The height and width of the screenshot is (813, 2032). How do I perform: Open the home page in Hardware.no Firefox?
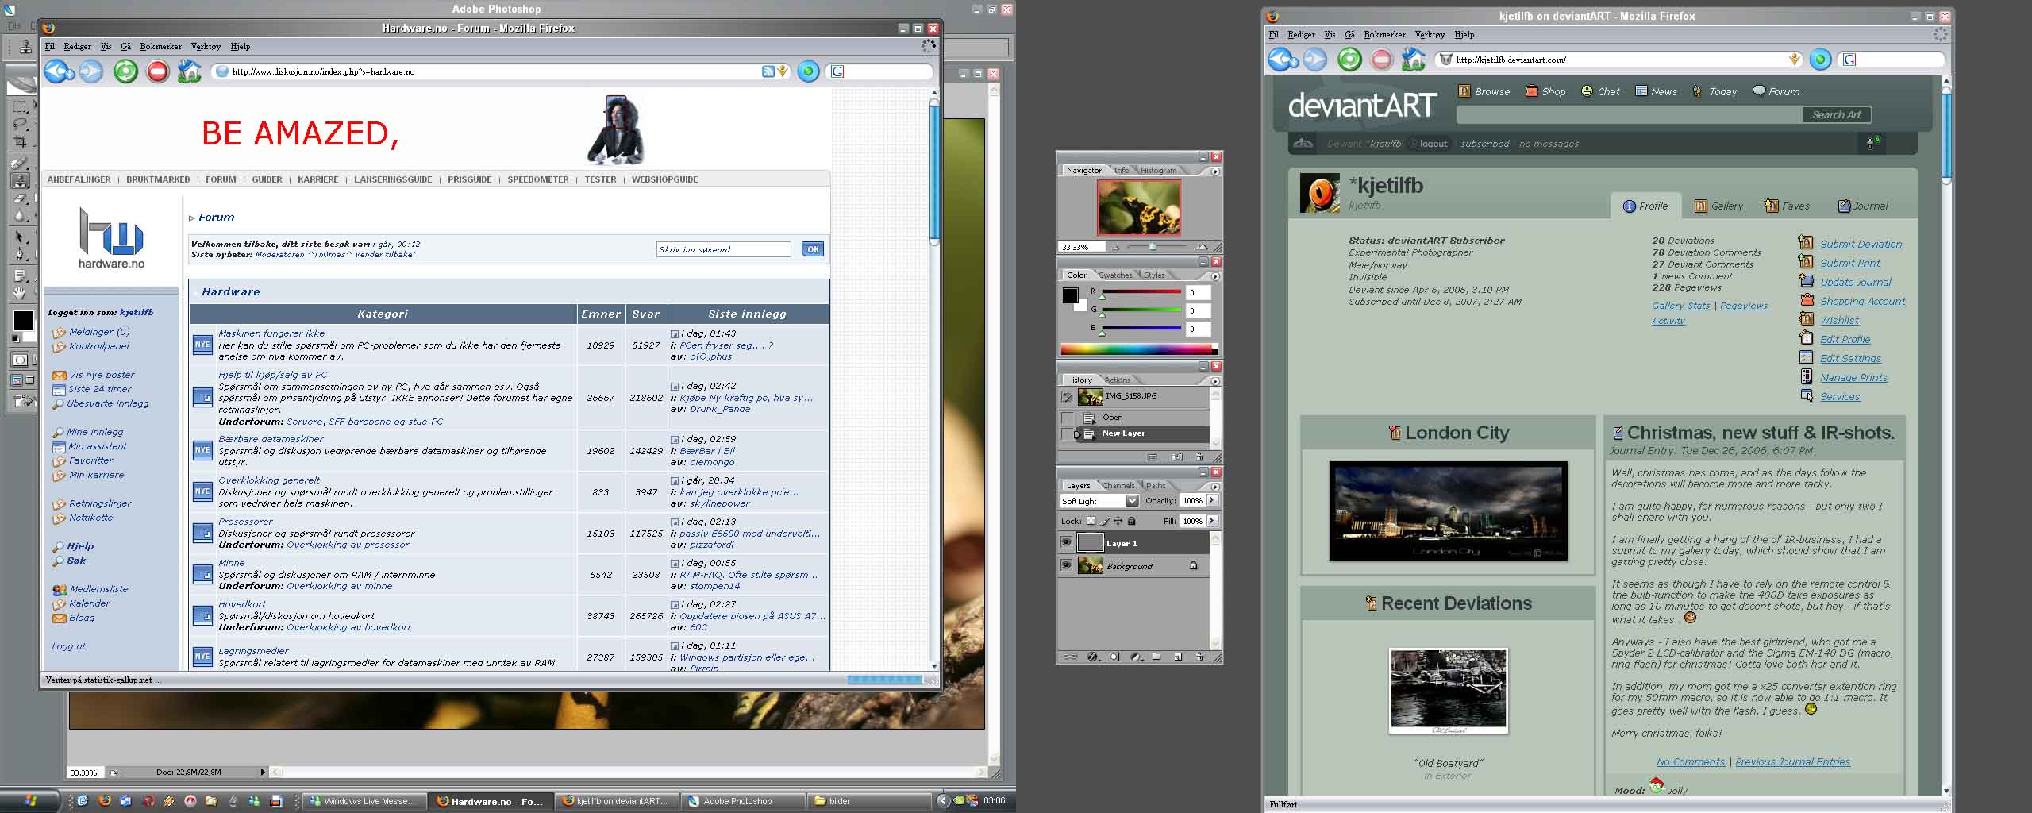click(x=190, y=71)
